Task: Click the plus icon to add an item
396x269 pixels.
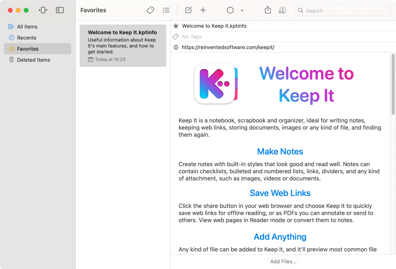Action: (203, 10)
